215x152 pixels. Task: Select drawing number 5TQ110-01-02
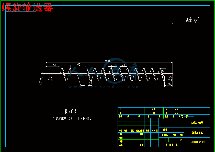pyautogui.click(x=198, y=142)
